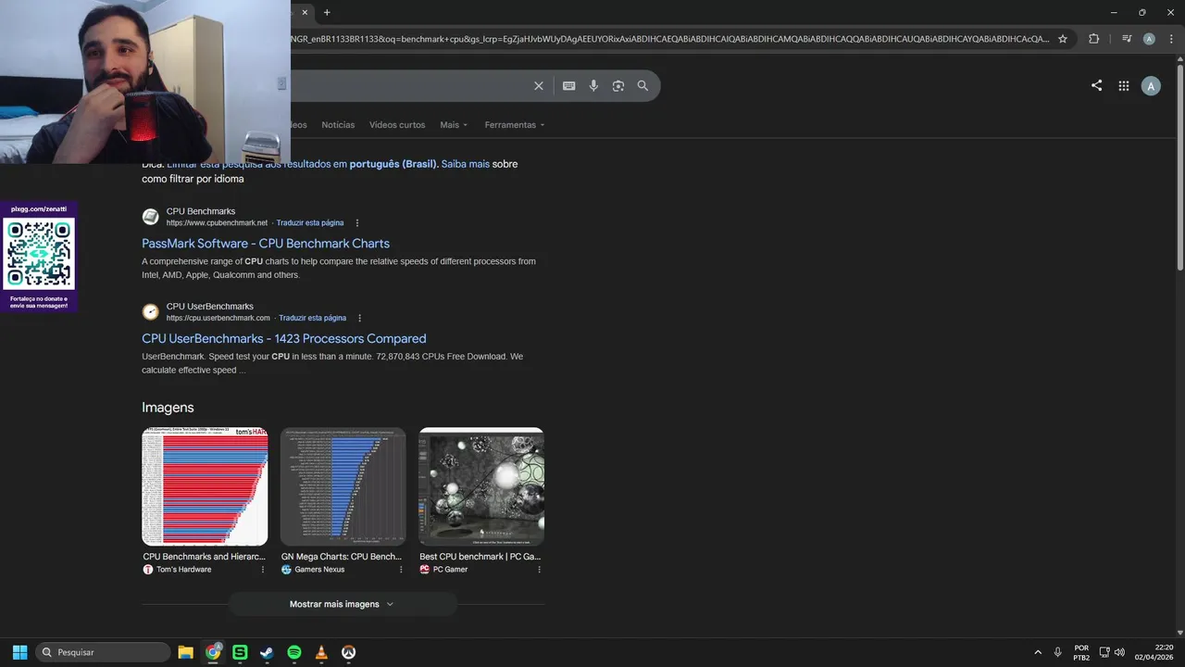Click the Imagens section heading

(168, 408)
